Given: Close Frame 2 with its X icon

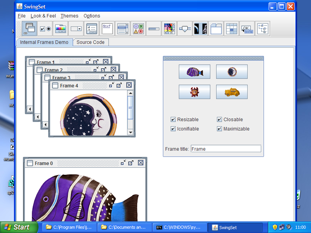Looking at the screenshot, I should (114, 70).
